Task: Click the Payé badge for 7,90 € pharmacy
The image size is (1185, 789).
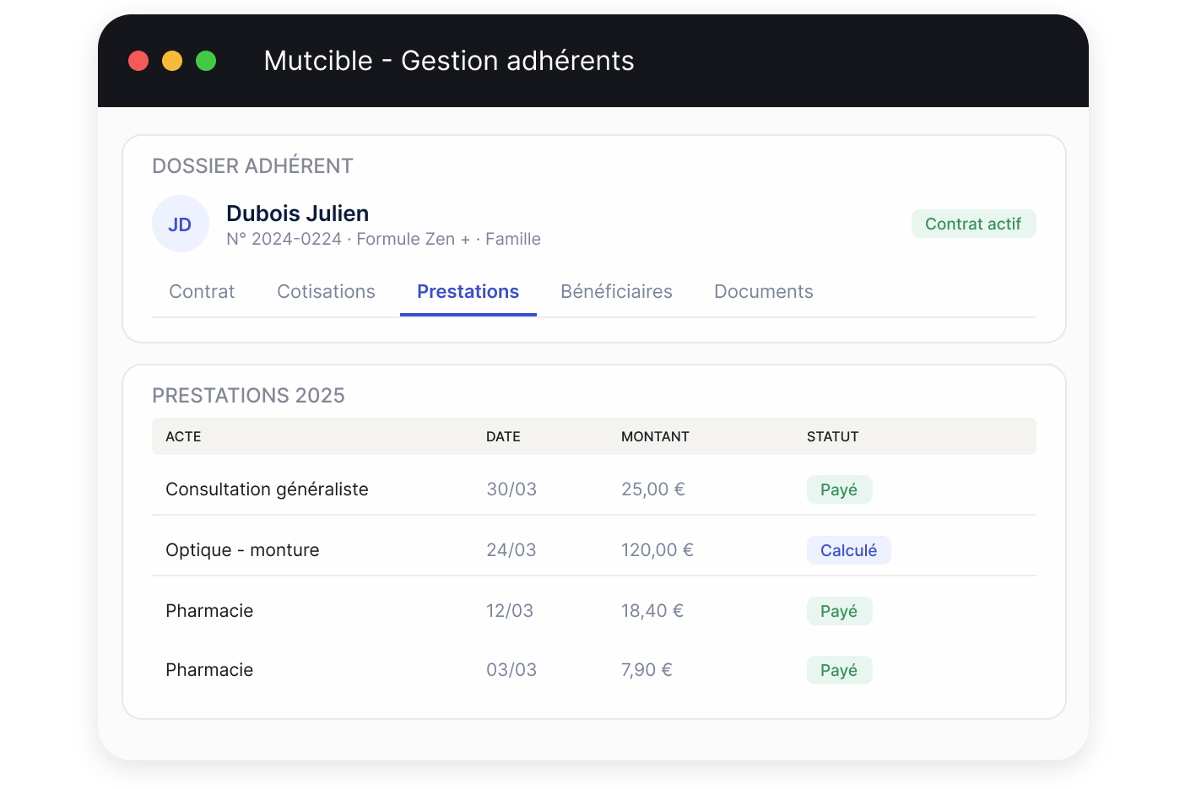Action: tap(839, 670)
